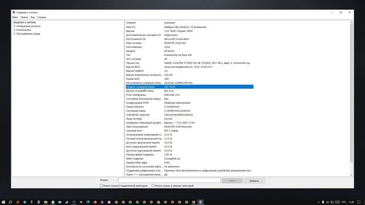365x205 pixels.
Task: Open the network tray icon
Action: (x=332, y=202)
